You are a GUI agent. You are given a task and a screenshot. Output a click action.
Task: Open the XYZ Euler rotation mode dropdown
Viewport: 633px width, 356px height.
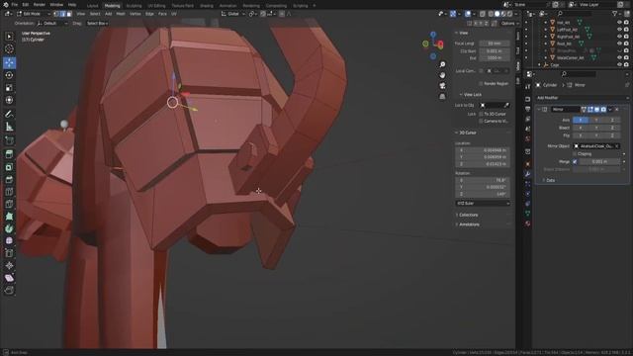(483, 204)
